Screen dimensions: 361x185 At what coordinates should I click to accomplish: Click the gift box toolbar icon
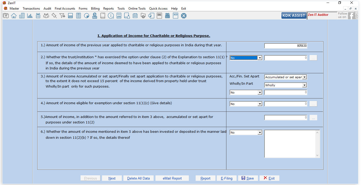38,16
